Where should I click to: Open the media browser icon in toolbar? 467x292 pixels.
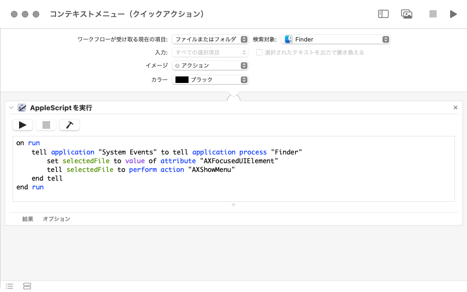(407, 14)
